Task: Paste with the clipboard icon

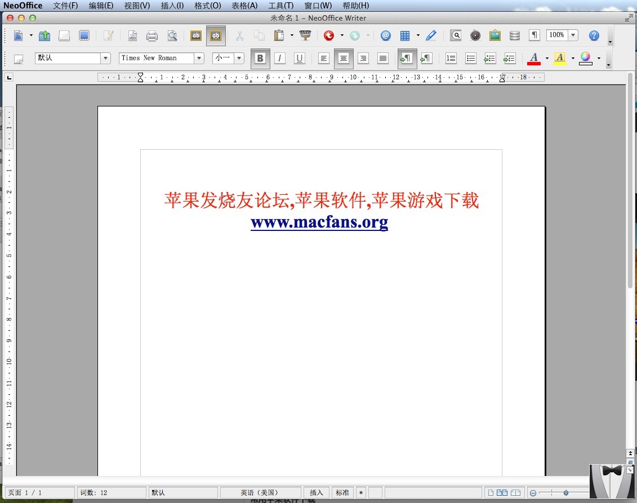Action: click(x=279, y=35)
